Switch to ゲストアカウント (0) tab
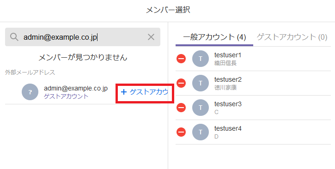Screen dimensions: 335x169 pos(292,37)
